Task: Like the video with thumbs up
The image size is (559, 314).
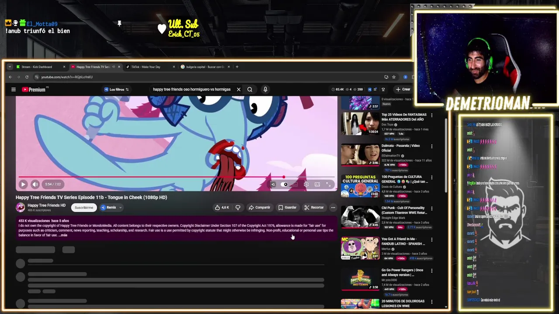Action: [x=222, y=208]
